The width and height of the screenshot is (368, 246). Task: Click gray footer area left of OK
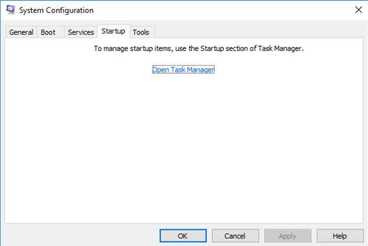click(81, 235)
